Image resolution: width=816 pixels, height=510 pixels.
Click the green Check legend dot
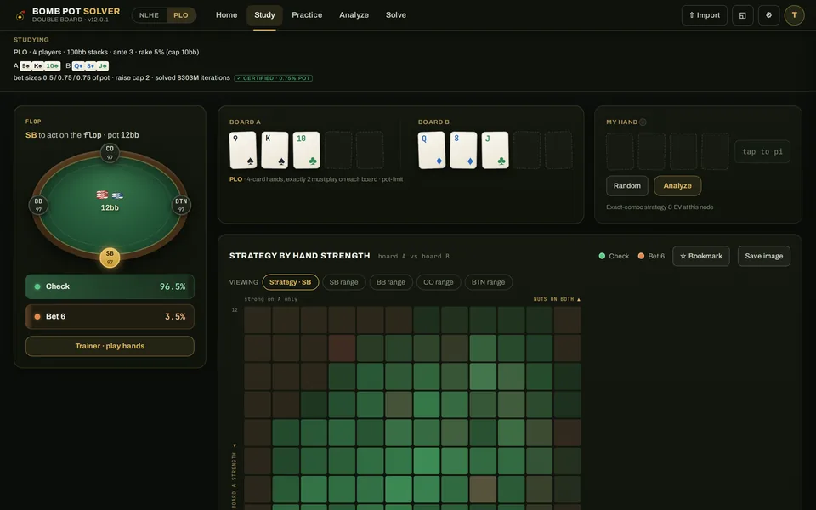click(602, 256)
